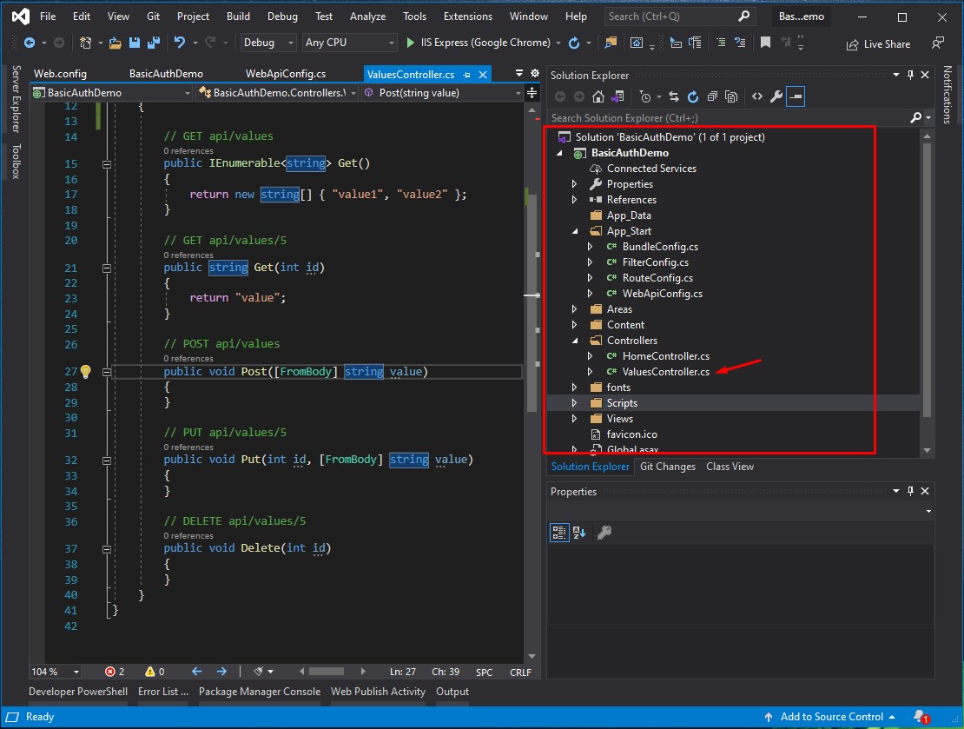Click the Undo arrow in toolbar
Screen dimensions: 964x729
[x=180, y=43]
